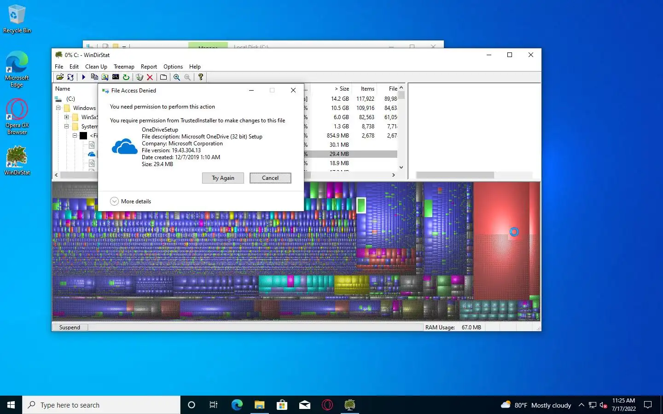Click the Copy Path toolbar icon

click(x=94, y=77)
